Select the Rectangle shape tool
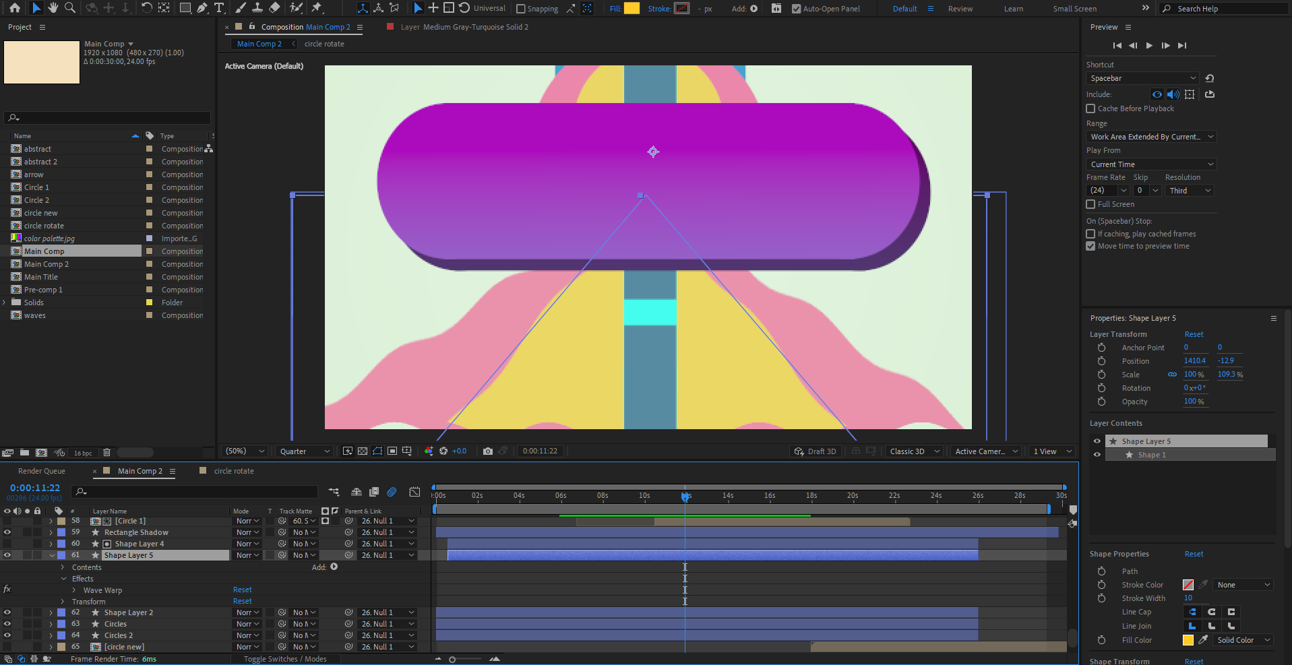This screenshot has width=1292, height=665. [x=185, y=8]
